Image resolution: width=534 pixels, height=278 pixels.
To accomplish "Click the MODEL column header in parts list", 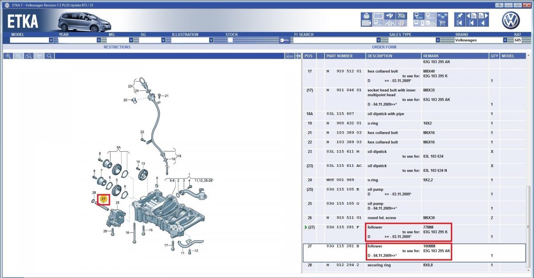I will (x=513, y=56).
